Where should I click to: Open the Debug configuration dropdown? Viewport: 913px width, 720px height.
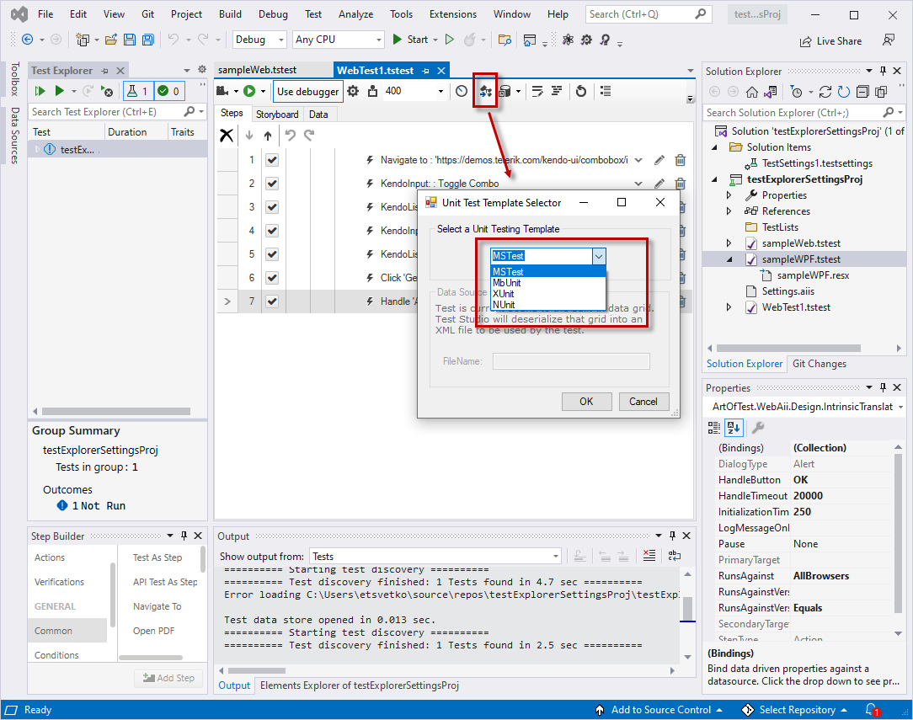(259, 40)
